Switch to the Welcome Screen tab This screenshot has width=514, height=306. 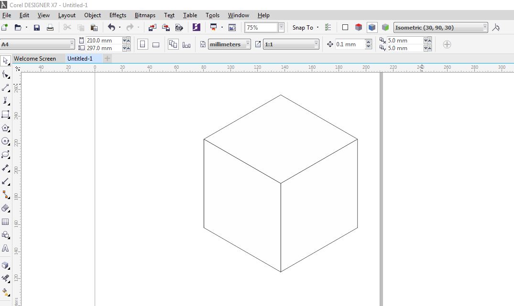pyautogui.click(x=35, y=59)
